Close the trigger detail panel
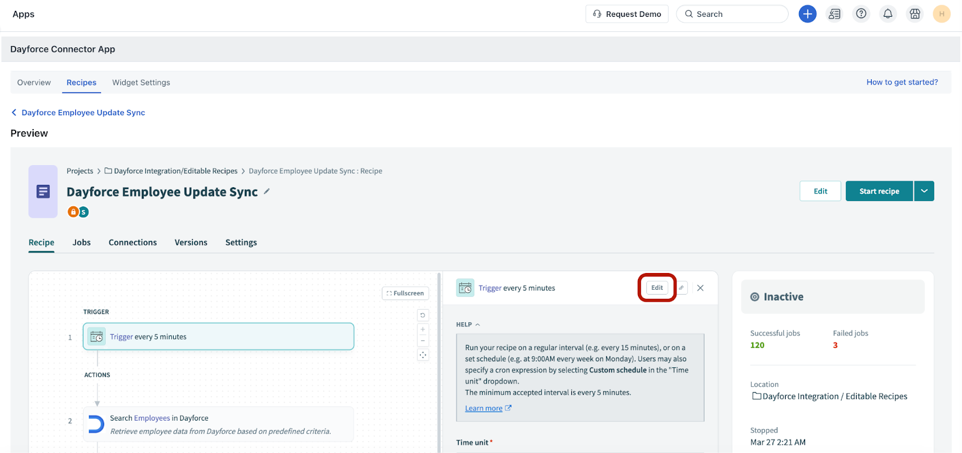 700,288
